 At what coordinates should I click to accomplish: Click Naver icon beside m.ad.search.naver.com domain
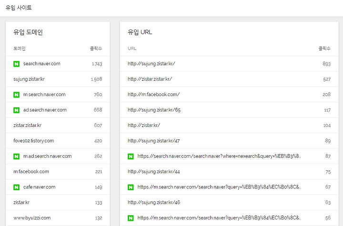(x=16, y=156)
